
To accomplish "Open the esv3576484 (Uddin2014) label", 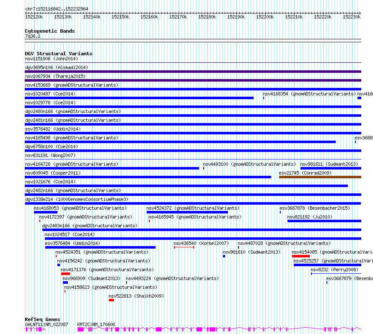I will [x=73, y=243].
